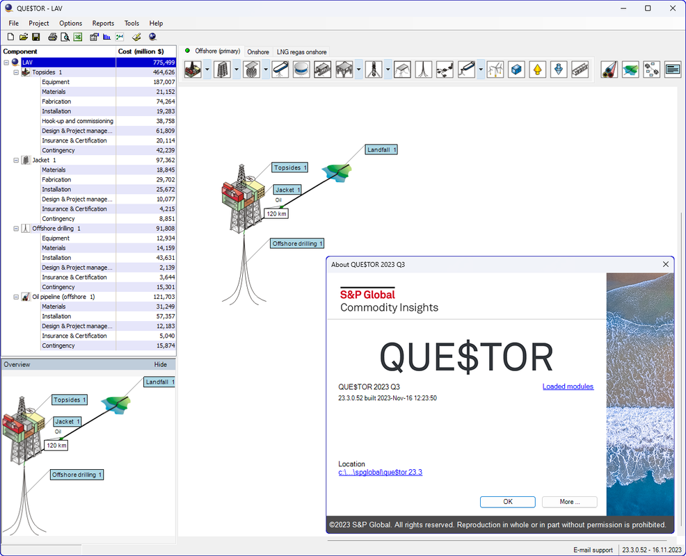Open the Project menu
Image resolution: width=686 pixels, height=556 pixels.
(x=39, y=23)
